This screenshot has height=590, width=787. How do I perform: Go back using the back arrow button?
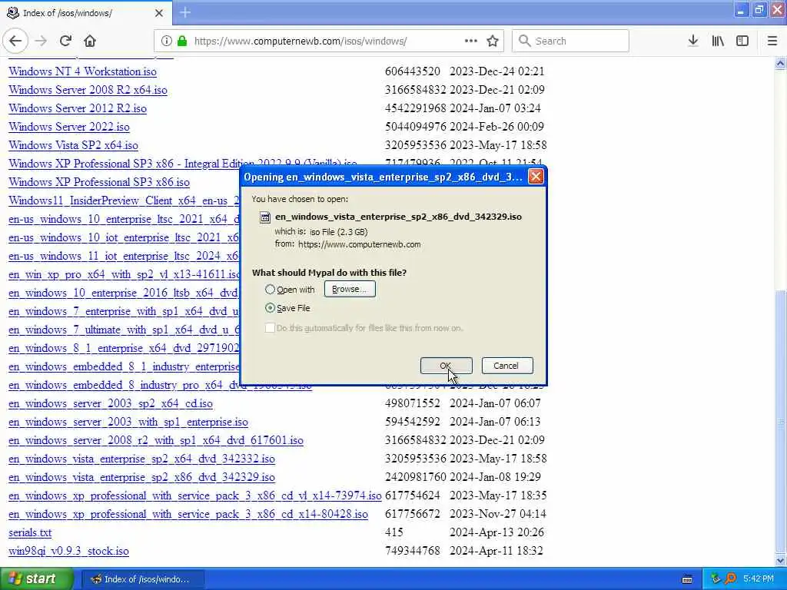click(x=15, y=41)
